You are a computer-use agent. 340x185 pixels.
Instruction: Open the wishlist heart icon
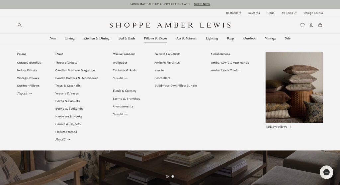pyautogui.click(x=302, y=25)
